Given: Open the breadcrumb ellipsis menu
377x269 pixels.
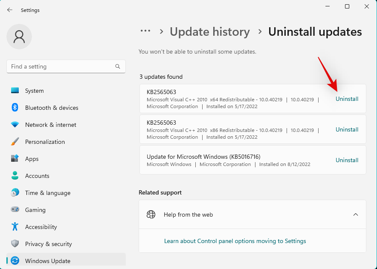Looking at the screenshot, I should point(145,31).
